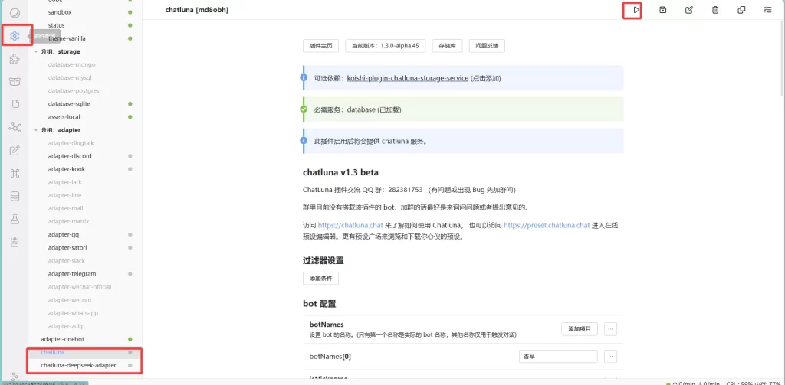Open the commands icon in activity bar
The width and height of the screenshot is (785, 385).
click(x=15, y=174)
